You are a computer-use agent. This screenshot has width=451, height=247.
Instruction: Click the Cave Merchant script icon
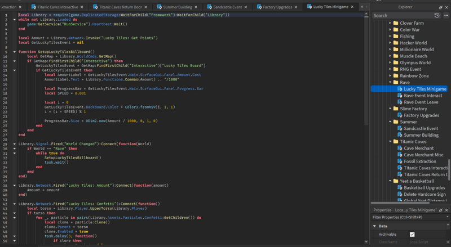point(399,148)
